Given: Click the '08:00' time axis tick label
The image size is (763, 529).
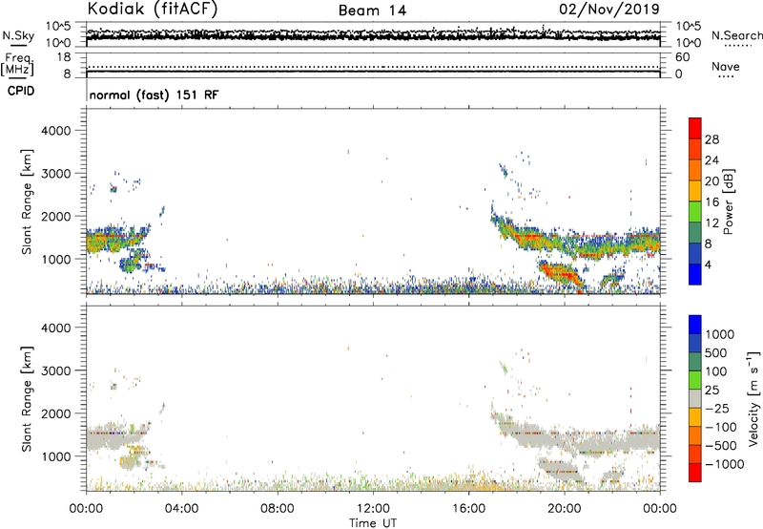Looking at the screenshot, I should 278,509.
